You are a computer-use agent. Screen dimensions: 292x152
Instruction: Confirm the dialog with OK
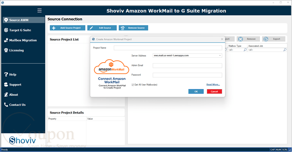(x=196, y=92)
